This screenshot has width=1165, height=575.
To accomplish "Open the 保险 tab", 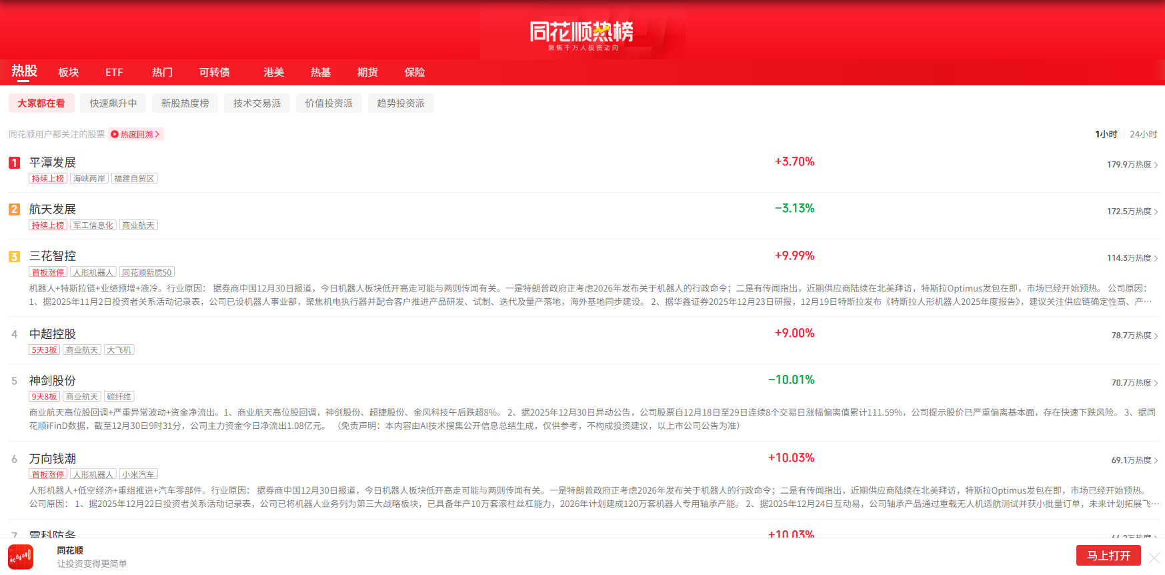I will pyautogui.click(x=414, y=72).
